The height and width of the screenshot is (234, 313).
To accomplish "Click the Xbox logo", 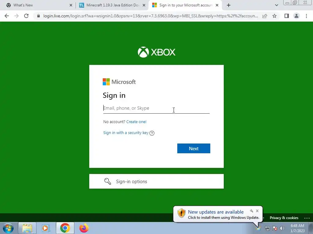I will (156, 52).
